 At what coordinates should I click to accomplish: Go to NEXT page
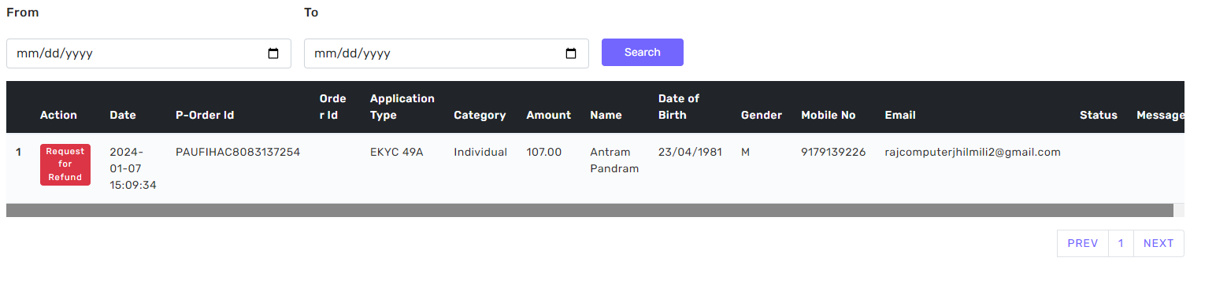pos(1159,243)
